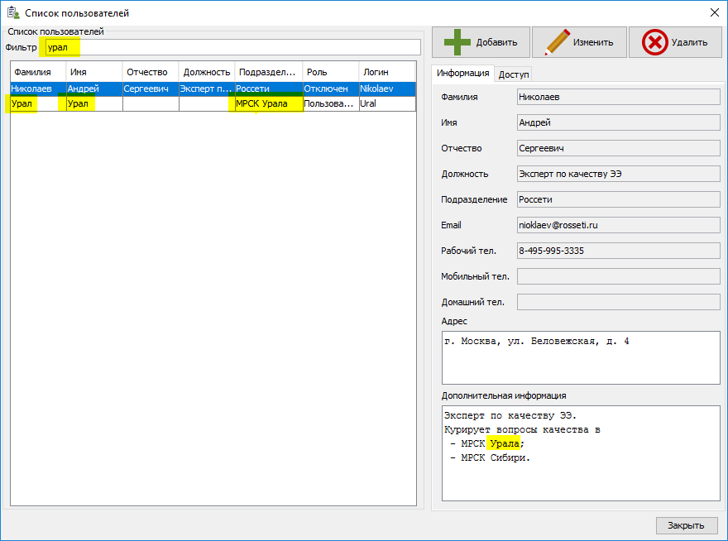Click the Андрей cell in the user table
The height and width of the screenshot is (541, 728).
pos(94,89)
